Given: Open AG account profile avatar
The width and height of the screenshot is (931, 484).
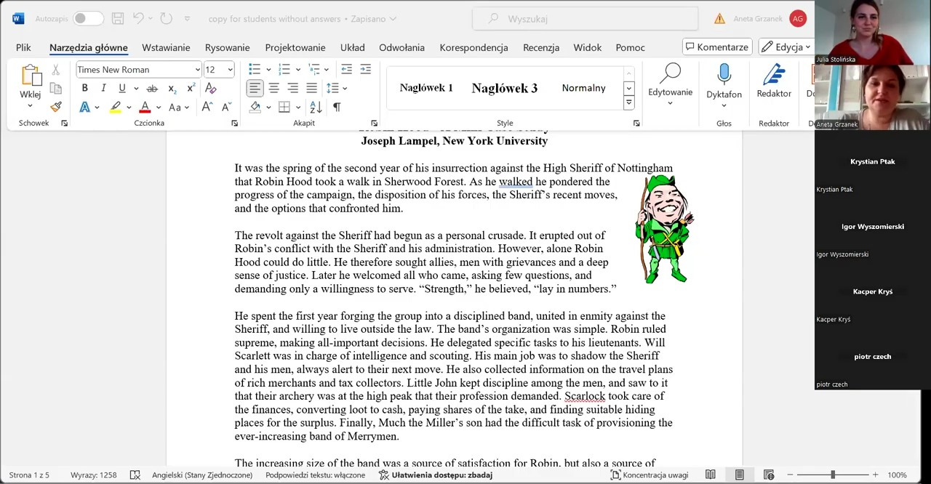Looking at the screenshot, I should click(x=798, y=18).
